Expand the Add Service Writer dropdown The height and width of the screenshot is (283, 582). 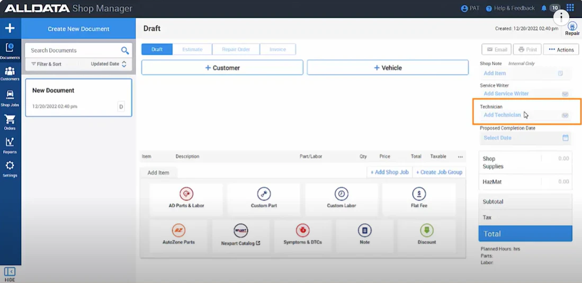tap(565, 94)
